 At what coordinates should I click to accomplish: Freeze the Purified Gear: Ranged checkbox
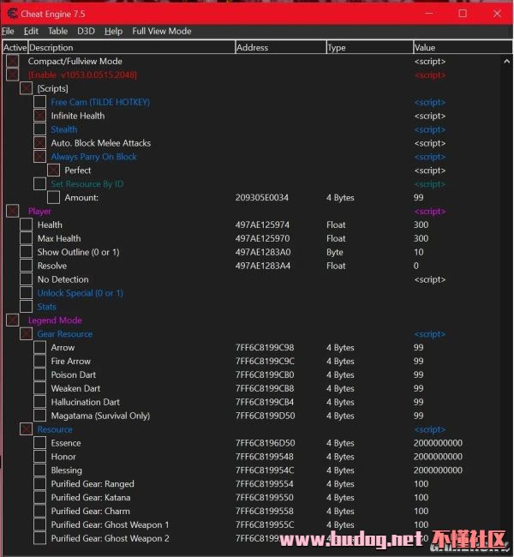pos(39,484)
